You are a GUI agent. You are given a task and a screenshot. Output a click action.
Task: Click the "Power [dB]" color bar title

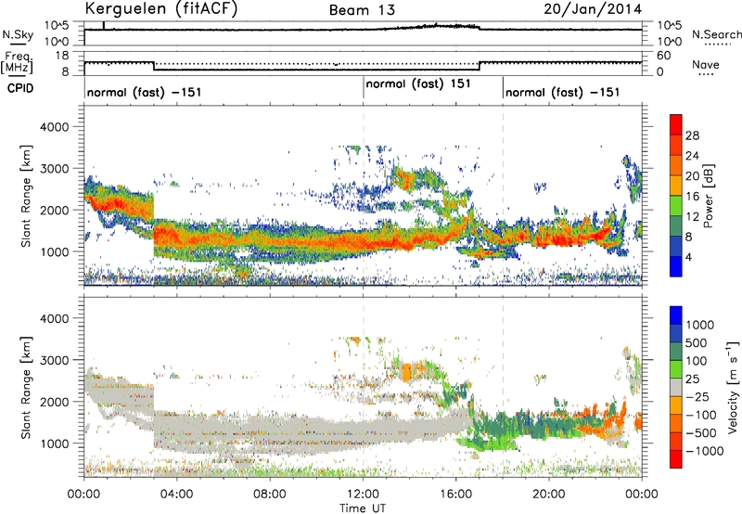tap(708, 196)
